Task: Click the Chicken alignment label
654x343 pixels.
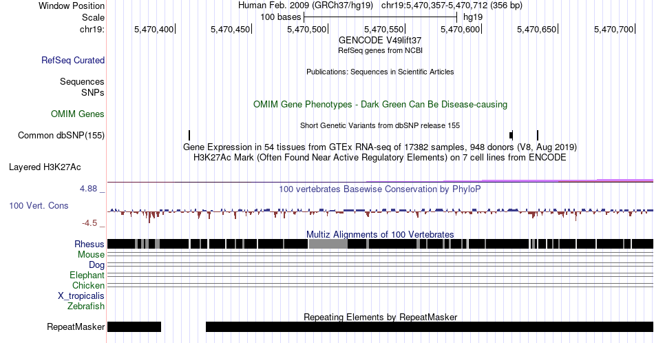Action: (x=88, y=285)
